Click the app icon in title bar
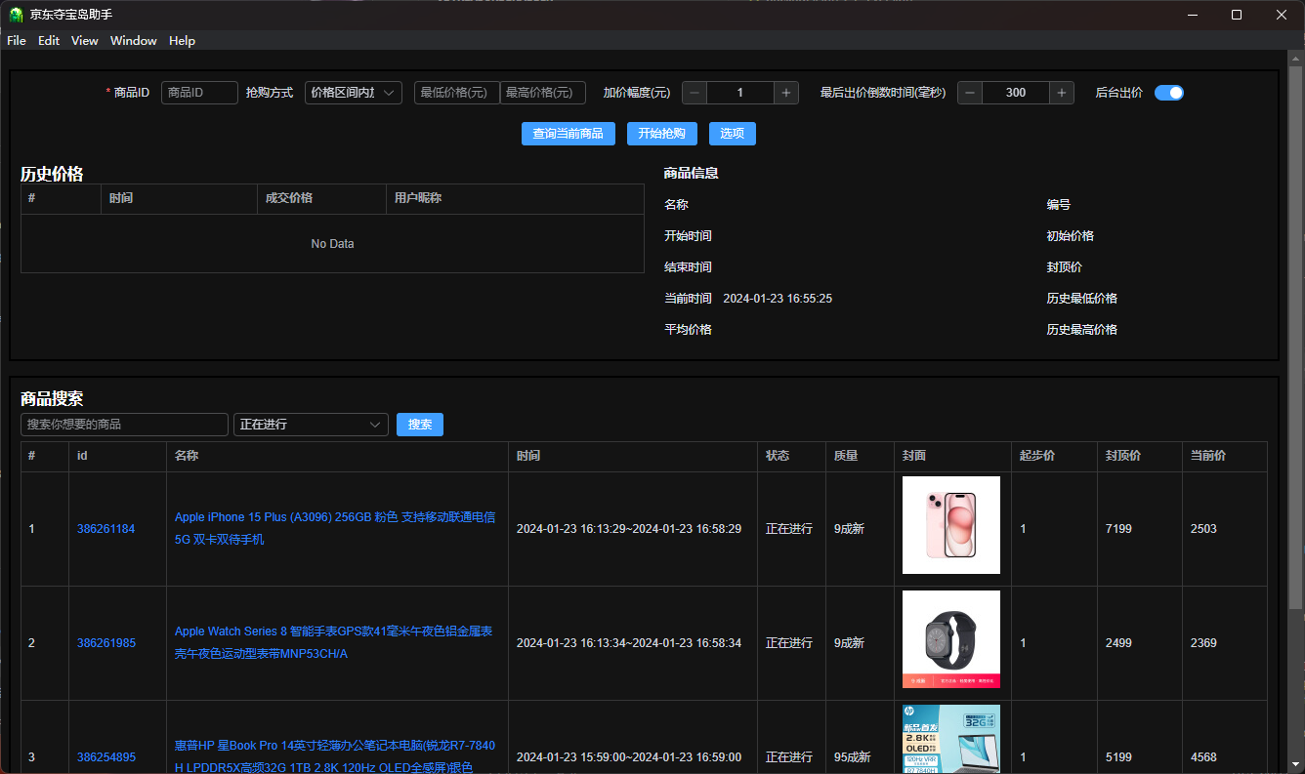 [x=16, y=15]
